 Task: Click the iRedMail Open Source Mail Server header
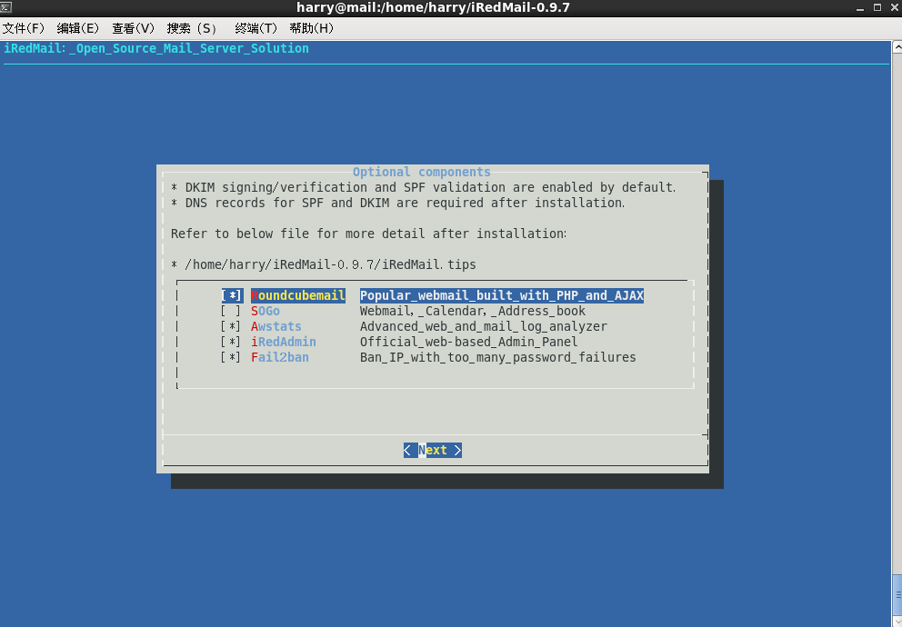pos(156,48)
